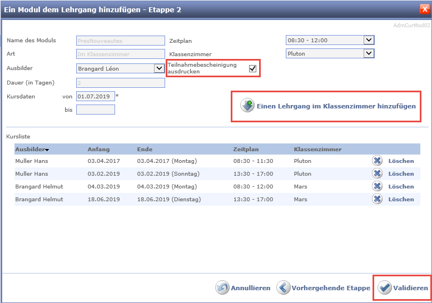Uncheck Teilnahmebescheinigung ausdrucken checkbox
Viewport: 432px width, 303px height.
coord(252,68)
